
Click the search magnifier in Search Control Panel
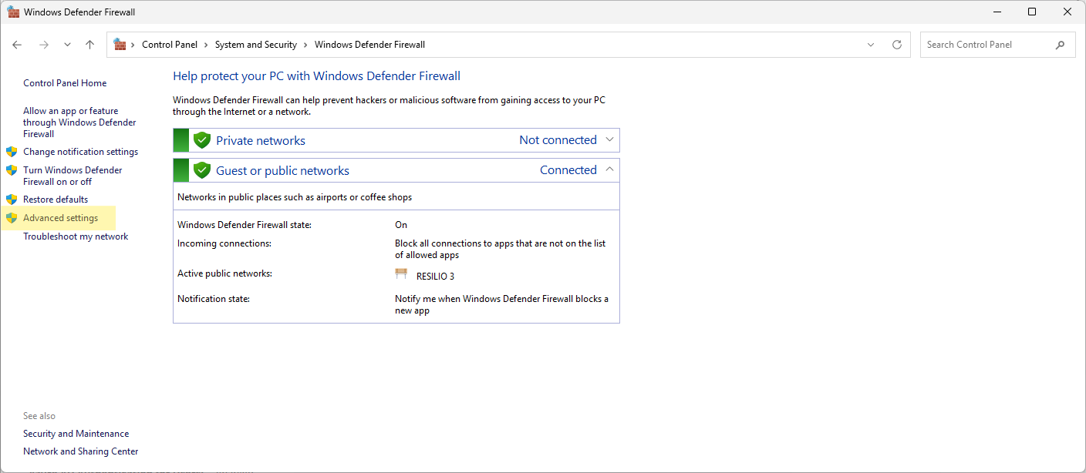1060,45
